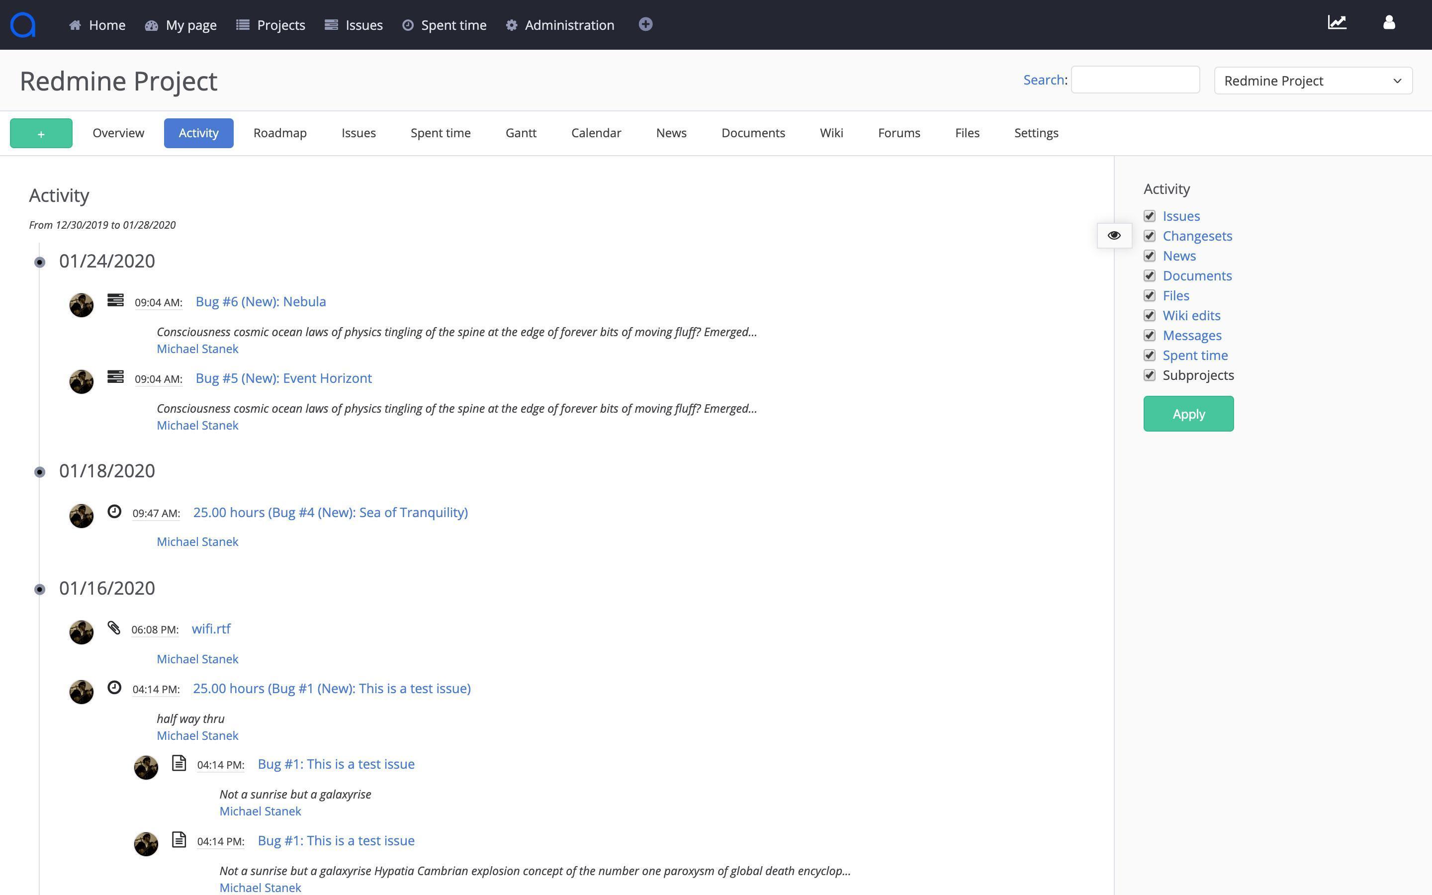Click the 01/24/2020 timeline marker dot
1432x895 pixels.
pos(40,262)
